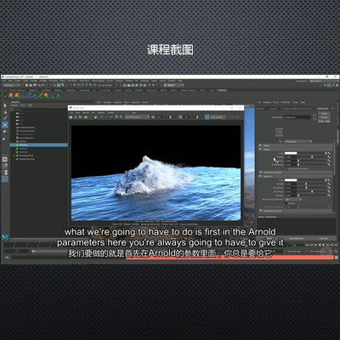Expand the Matte section

click(x=260, y=145)
